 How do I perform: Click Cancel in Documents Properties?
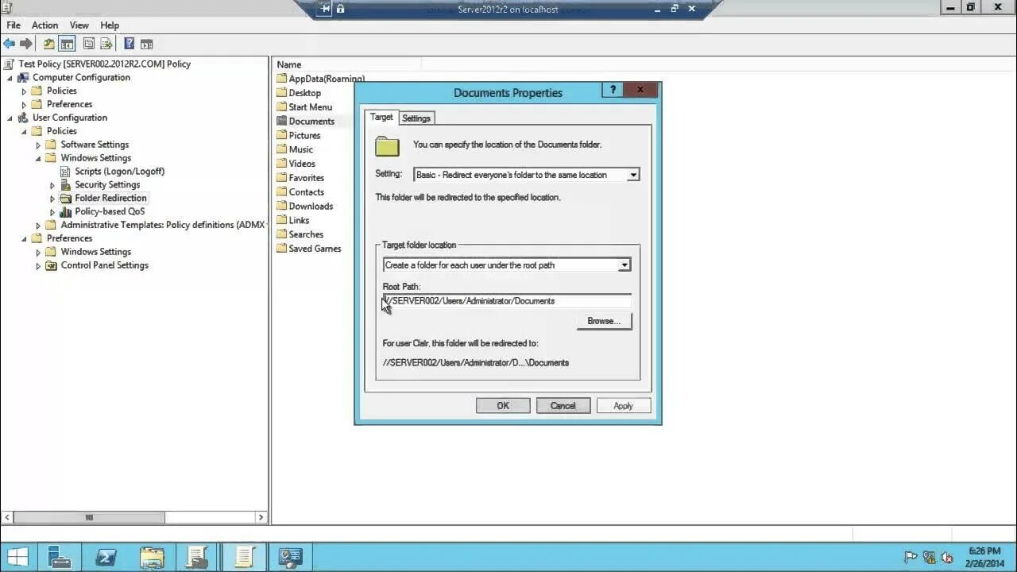point(563,406)
